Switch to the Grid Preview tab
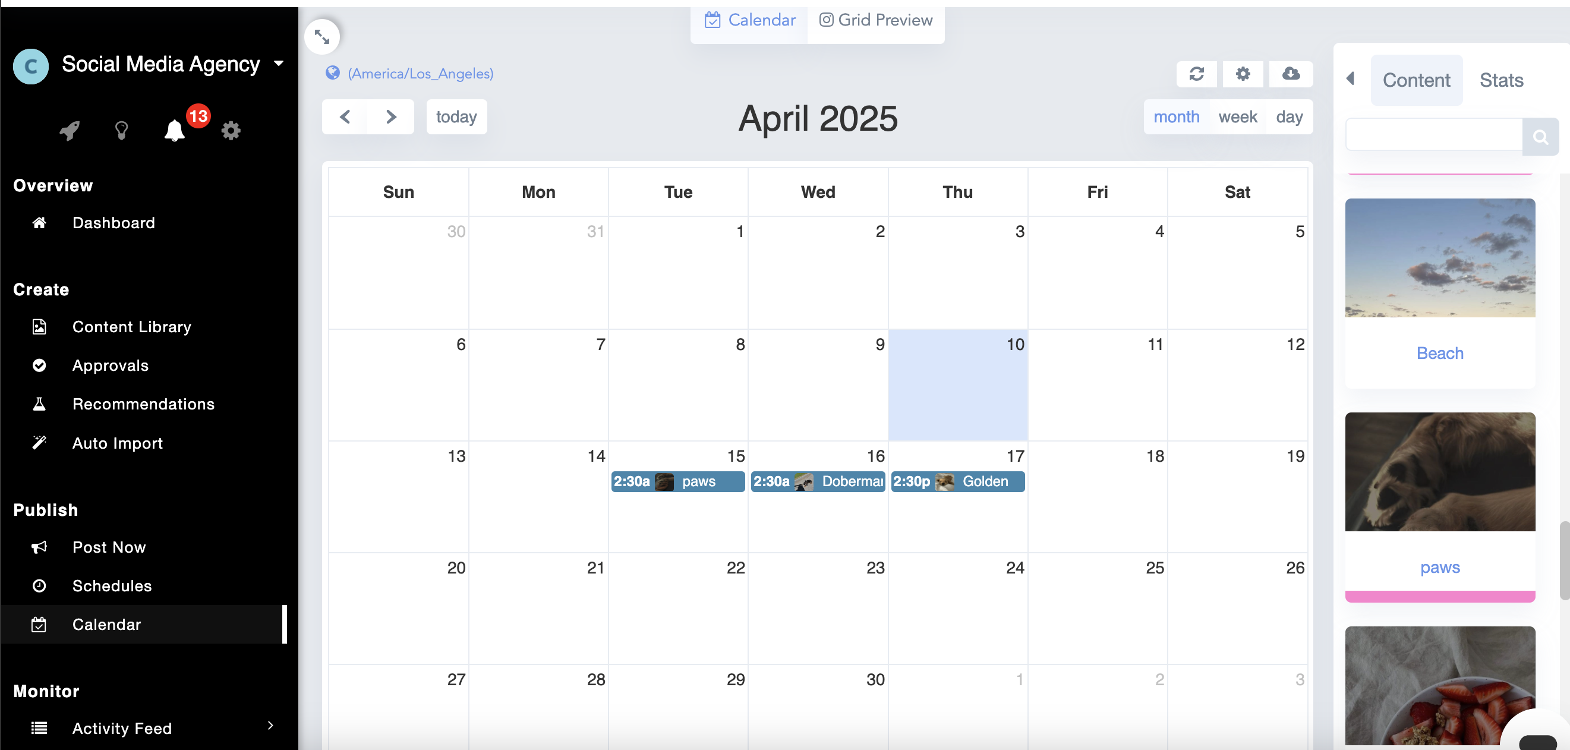Image resolution: width=1570 pixels, height=750 pixels. 876,20
